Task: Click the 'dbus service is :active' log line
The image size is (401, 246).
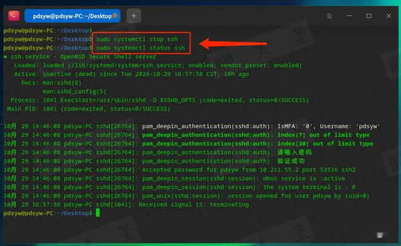Action: click(x=174, y=179)
